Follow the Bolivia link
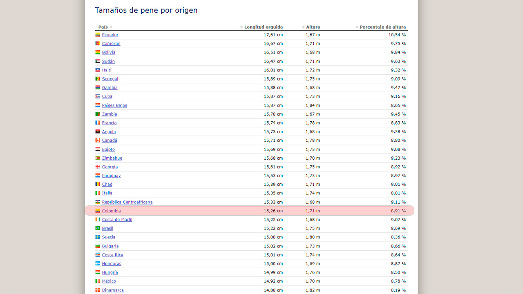The height and width of the screenshot is (294, 523). tap(109, 52)
